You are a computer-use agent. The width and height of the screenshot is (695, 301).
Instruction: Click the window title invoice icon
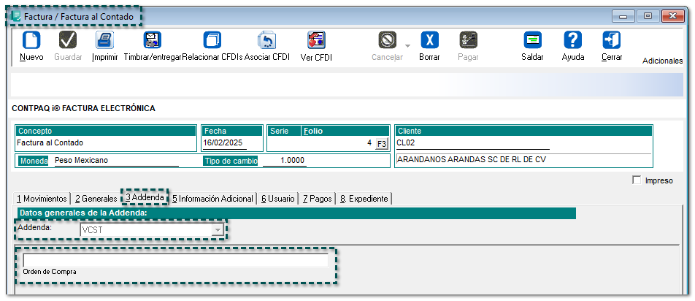coord(15,16)
